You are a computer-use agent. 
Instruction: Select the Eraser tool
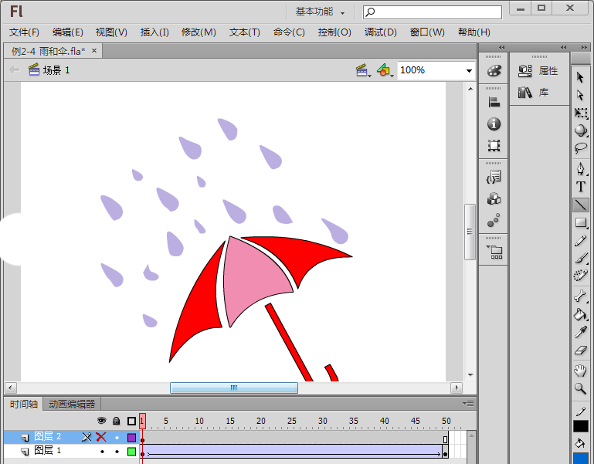click(x=580, y=351)
